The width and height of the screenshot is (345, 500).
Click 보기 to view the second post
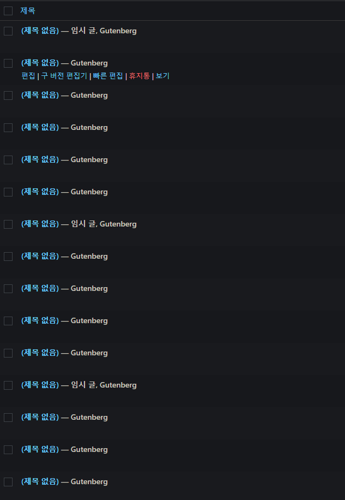click(162, 76)
